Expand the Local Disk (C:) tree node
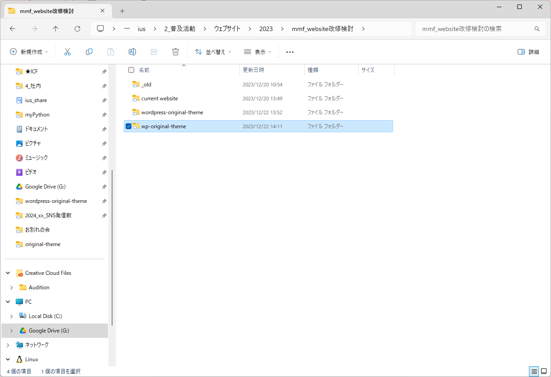Viewport: 551px width, 377px height. tap(12, 316)
